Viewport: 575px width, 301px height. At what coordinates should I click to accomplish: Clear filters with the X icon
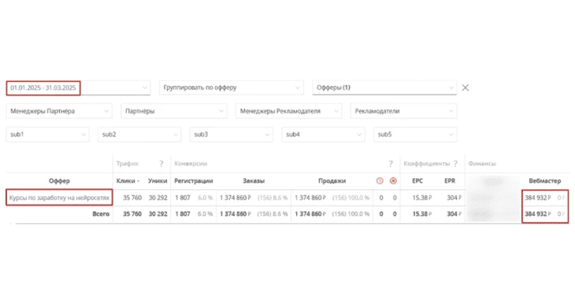(x=466, y=88)
